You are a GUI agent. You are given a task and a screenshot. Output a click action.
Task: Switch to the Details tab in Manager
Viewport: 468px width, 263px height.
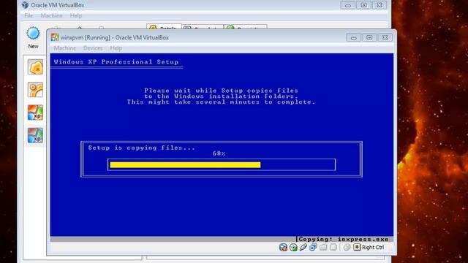(x=164, y=27)
